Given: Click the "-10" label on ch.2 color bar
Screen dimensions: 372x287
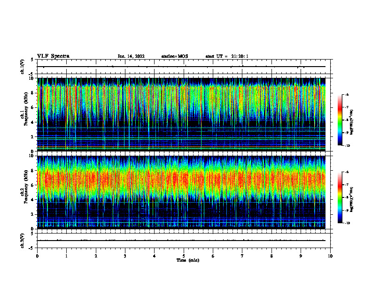Looking at the screenshot, I should 347,223.
